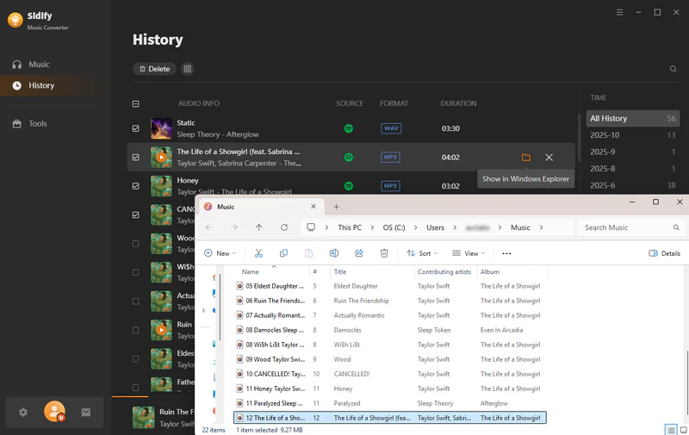This screenshot has width=689, height=435.
Task: Click the Share icon in Explorer
Action: pyautogui.click(x=359, y=253)
